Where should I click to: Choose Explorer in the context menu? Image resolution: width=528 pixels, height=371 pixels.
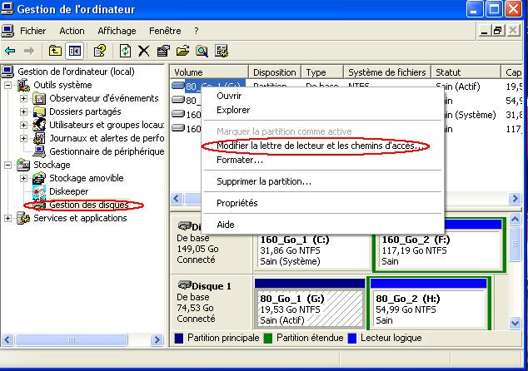click(322, 110)
